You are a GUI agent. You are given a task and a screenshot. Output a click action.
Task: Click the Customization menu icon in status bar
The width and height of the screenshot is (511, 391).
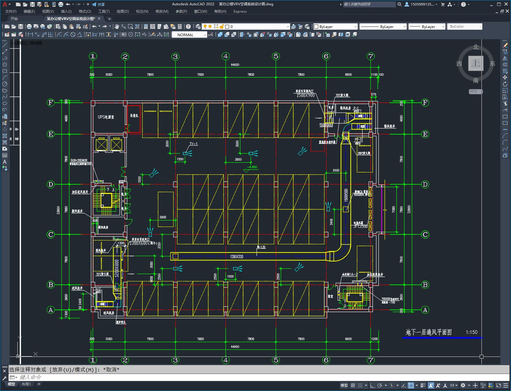(x=506, y=385)
